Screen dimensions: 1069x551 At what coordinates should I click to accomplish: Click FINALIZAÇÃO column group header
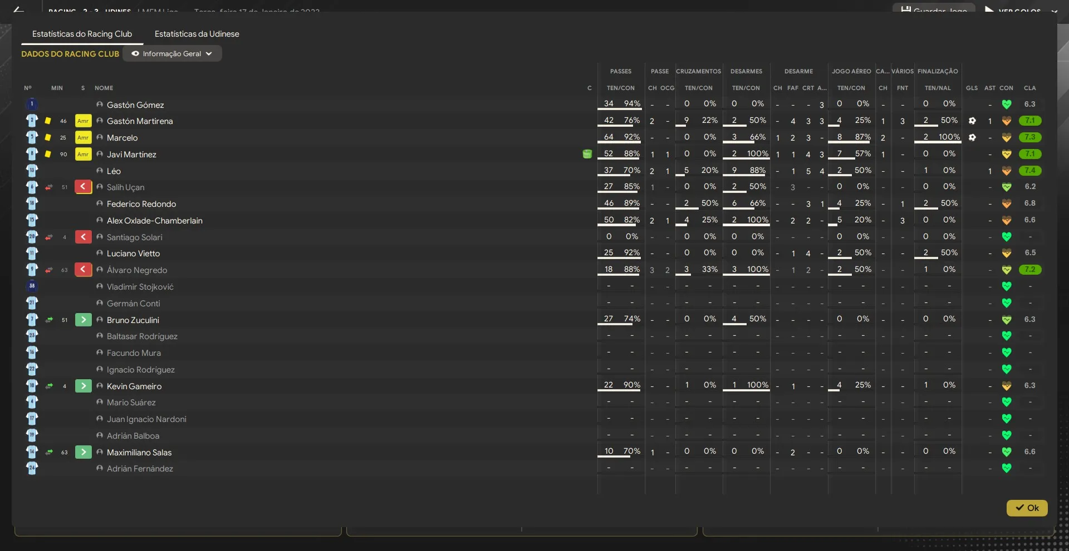938,71
